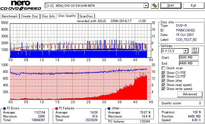Click the PI Errors average 1107.64

click(40, 112)
